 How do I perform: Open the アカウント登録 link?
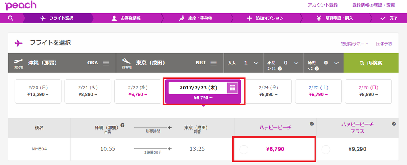click(x=323, y=5)
